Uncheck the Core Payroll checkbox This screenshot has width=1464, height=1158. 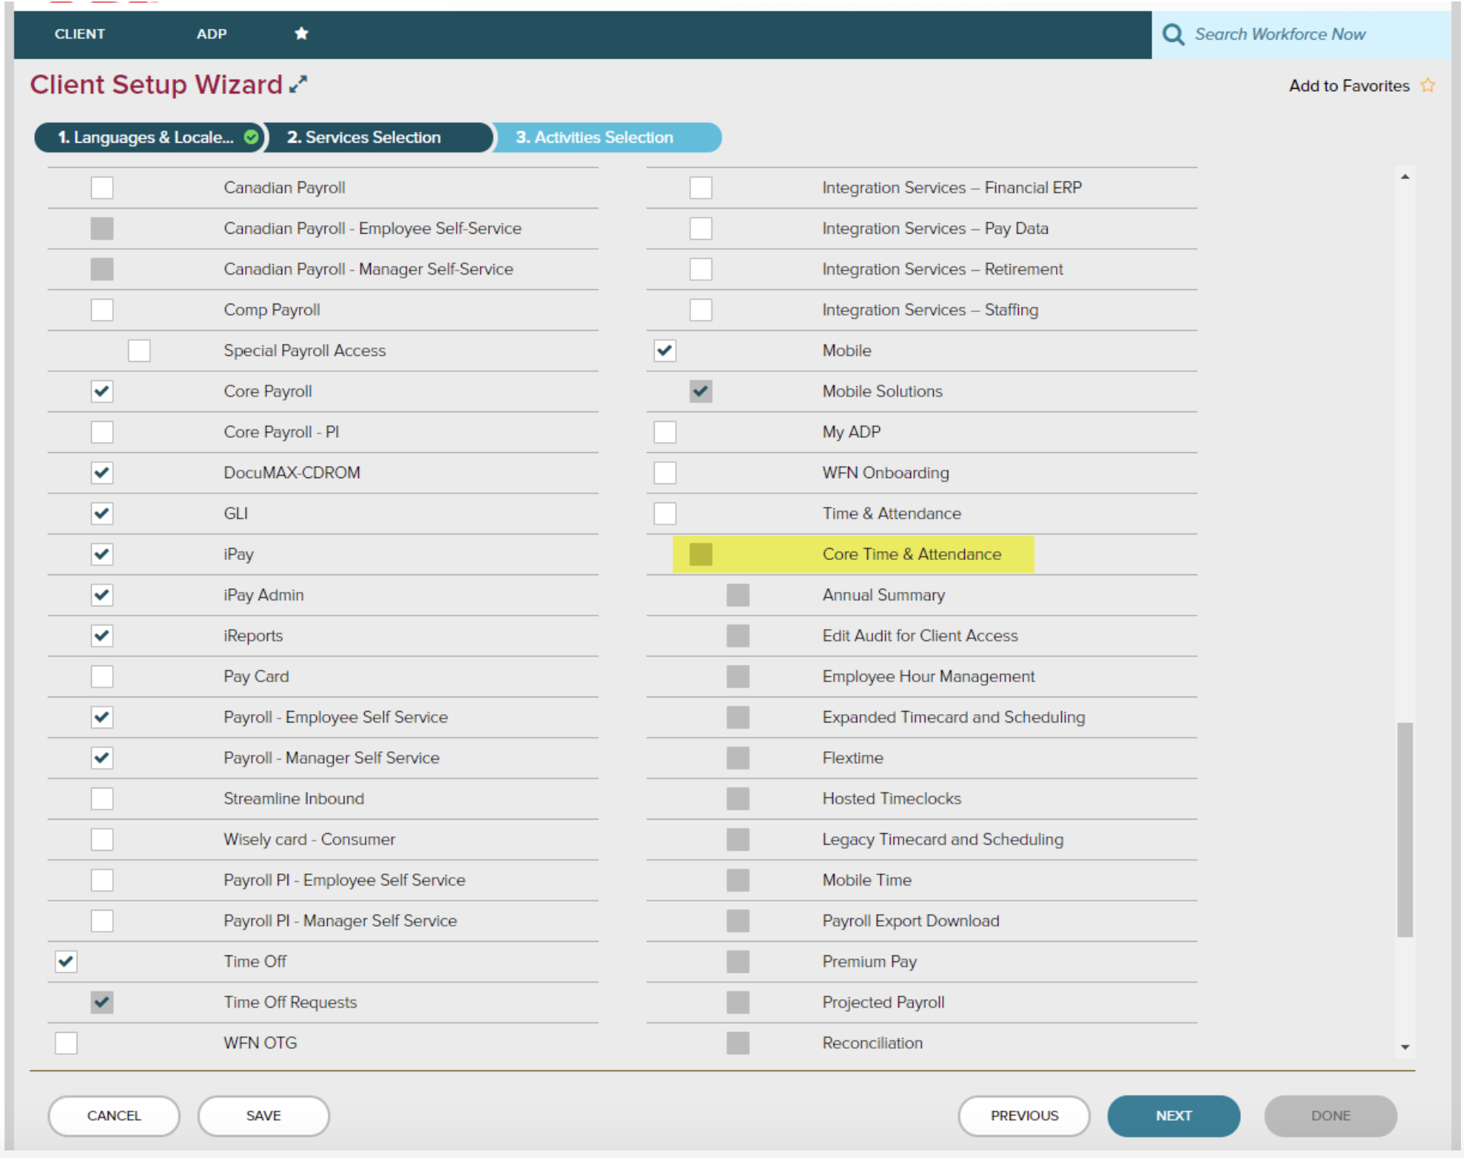(102, 392)
